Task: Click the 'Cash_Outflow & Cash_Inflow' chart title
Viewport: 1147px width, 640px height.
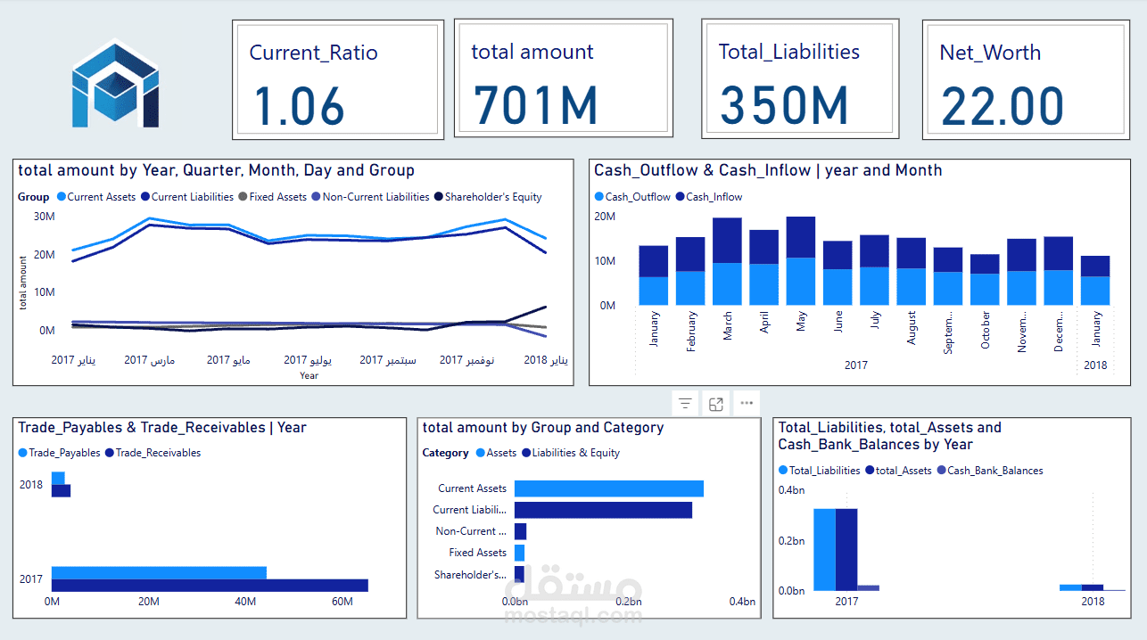Action: tap(768, 170)
